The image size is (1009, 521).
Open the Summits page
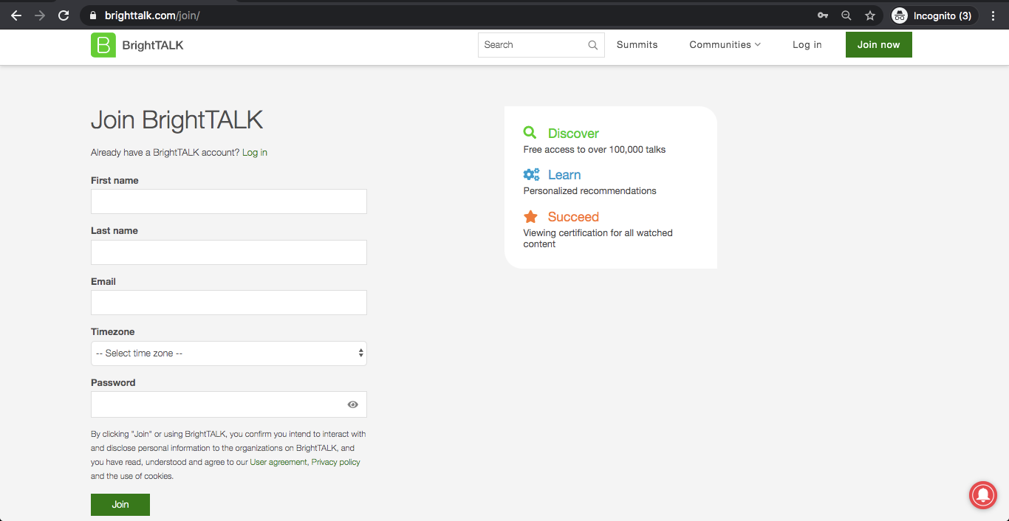click(637, 45)
